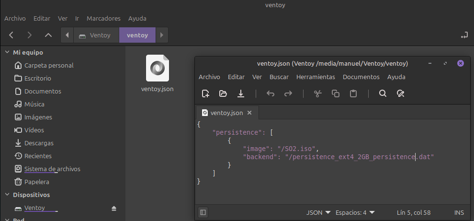Open text editor Buscar menu
Screen dimensions: 474x221
pos(279,77)
